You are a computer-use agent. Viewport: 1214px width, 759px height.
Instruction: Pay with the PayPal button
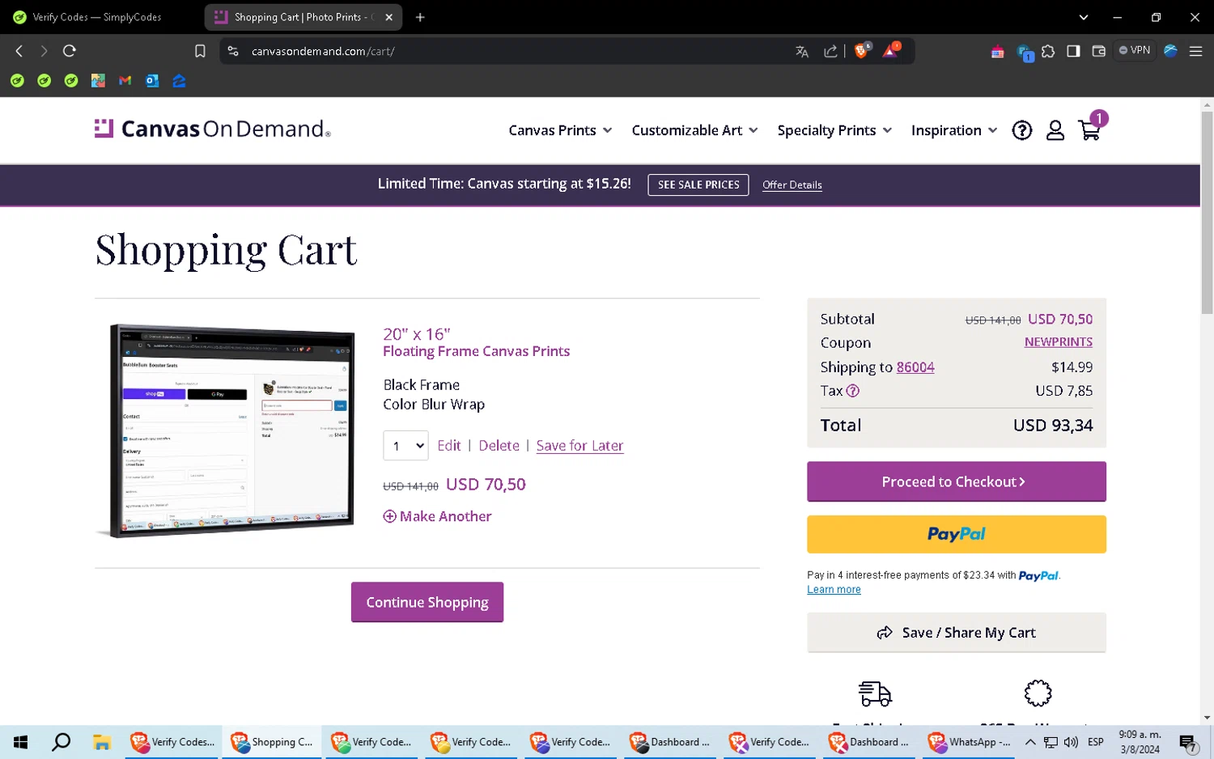pyautogui.click(x=956, y=534)
